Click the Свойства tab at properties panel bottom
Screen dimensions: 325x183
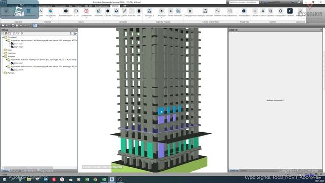[234, 171]
